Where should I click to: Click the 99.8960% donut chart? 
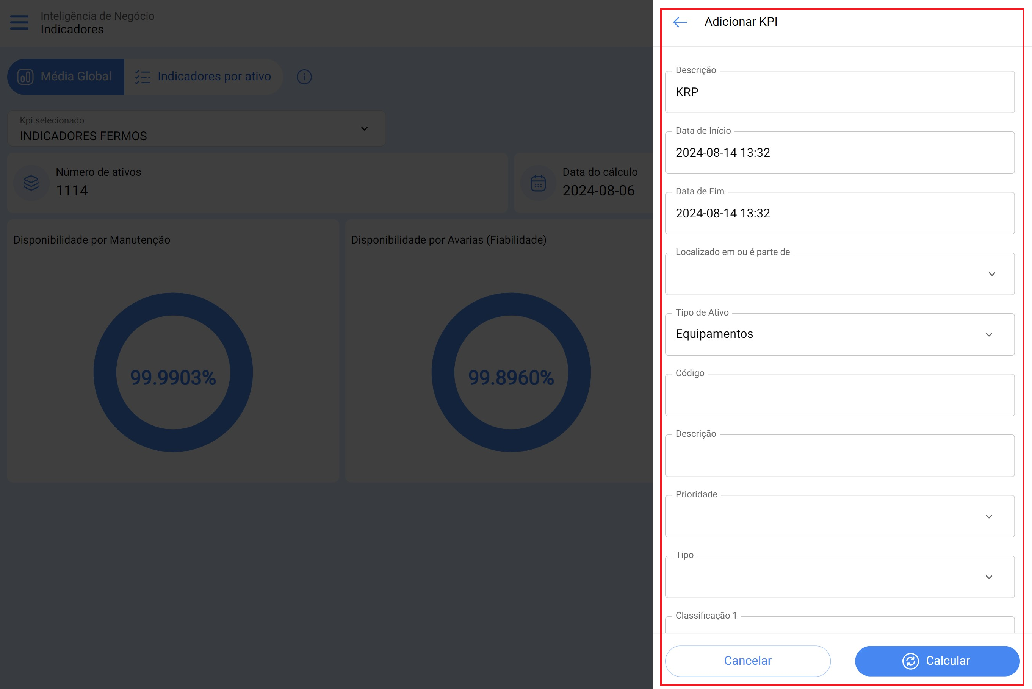(x=511, y=372)
